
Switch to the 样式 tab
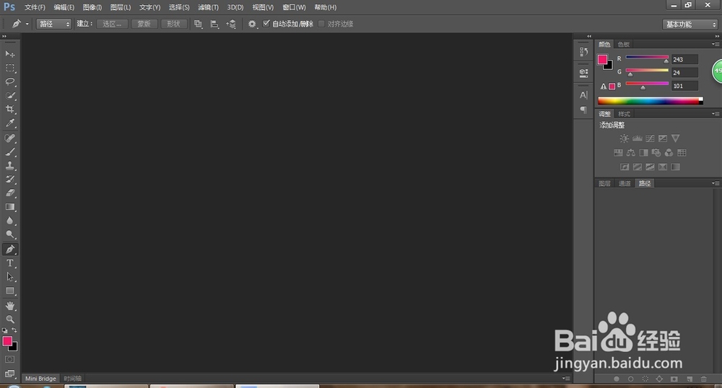click(624, 114)
